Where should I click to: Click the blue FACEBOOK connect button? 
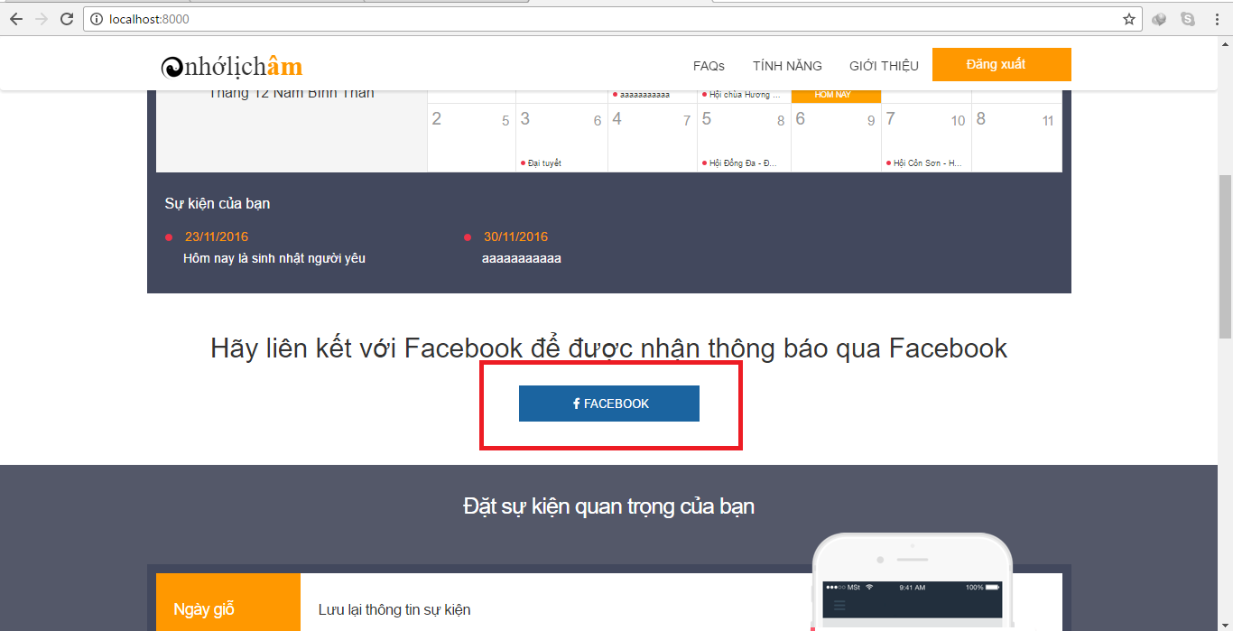click(x=609, y=404)
